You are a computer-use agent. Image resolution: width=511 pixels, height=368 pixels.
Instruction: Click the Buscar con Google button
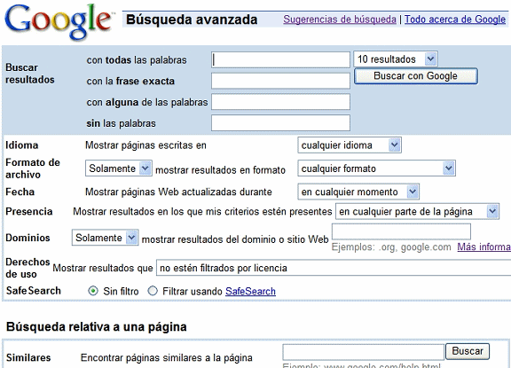[x=416, y=76]
